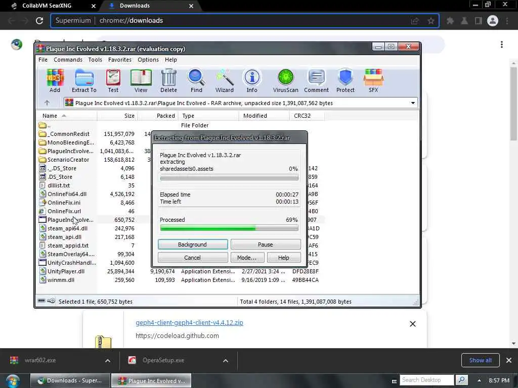Click the Search Desktop field
518x388 pixels.
click(x=426, y=380)
